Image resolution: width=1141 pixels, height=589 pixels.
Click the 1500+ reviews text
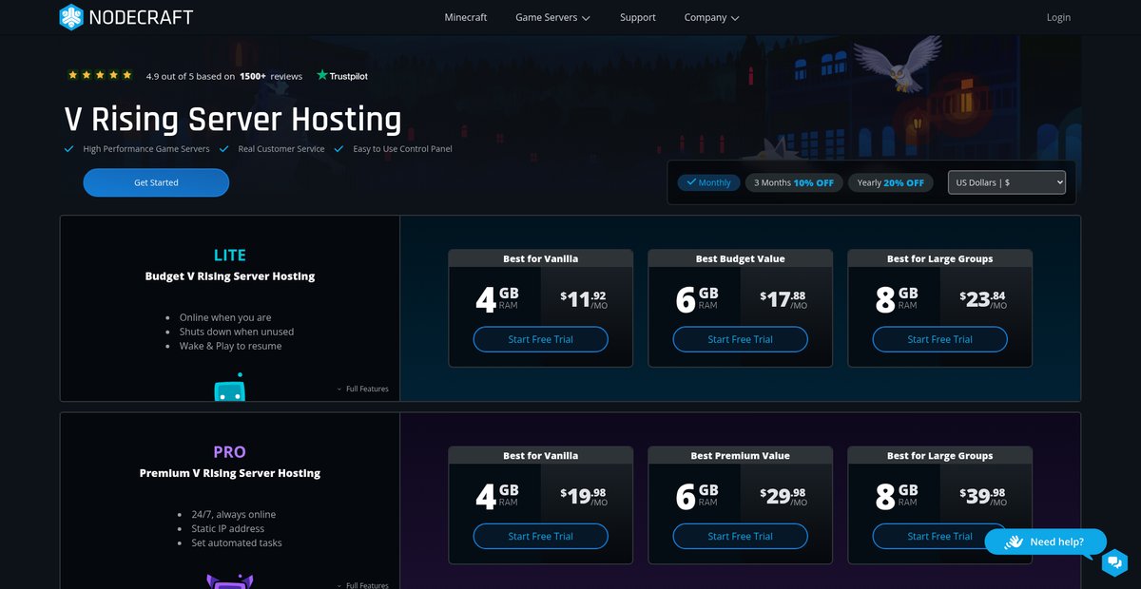pos(271,76)
